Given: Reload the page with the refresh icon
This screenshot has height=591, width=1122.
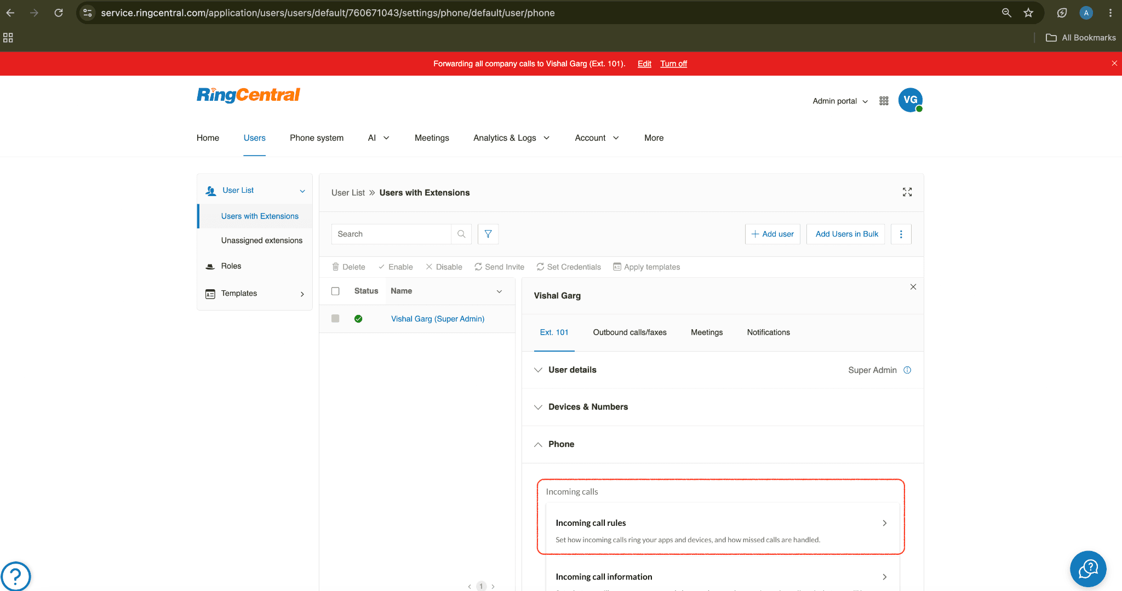Looking at the screenshot, I should coord(59,13).
